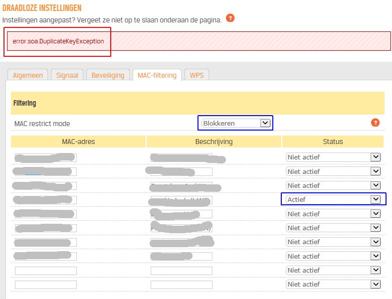The width and height of the screenshot is (392, 299).
Task: Switch to the Signaal tab
Action: point(67,75)
